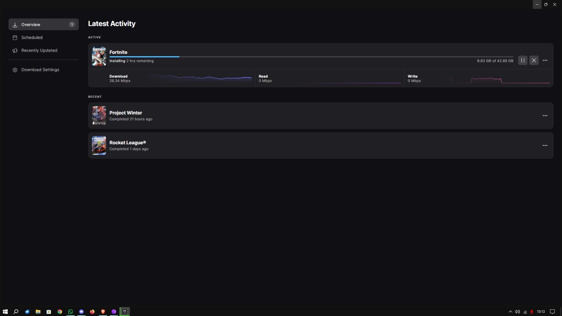This screenshot has height=316, width=562.
Task: Open Discord from the taskbar
Action: pos(81,311)
